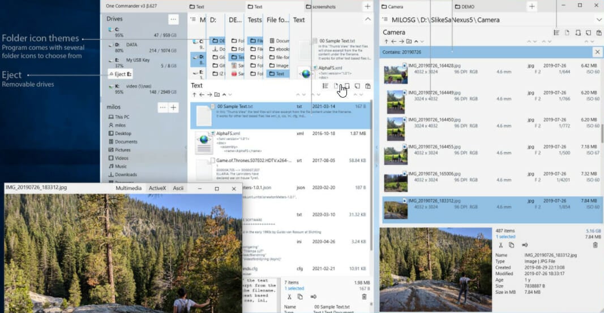Click the Text pane vertical scrollbar

click(371, 175)
